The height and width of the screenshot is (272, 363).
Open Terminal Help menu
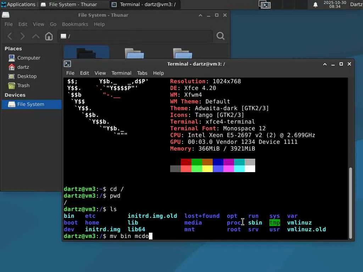point(158,73)
